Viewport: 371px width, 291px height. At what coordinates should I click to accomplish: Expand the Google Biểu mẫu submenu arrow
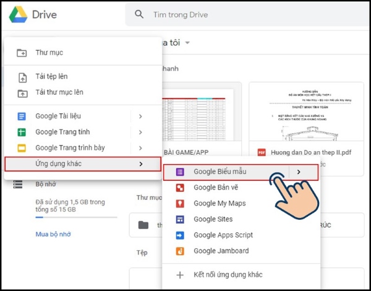click(x=299, y=172)
